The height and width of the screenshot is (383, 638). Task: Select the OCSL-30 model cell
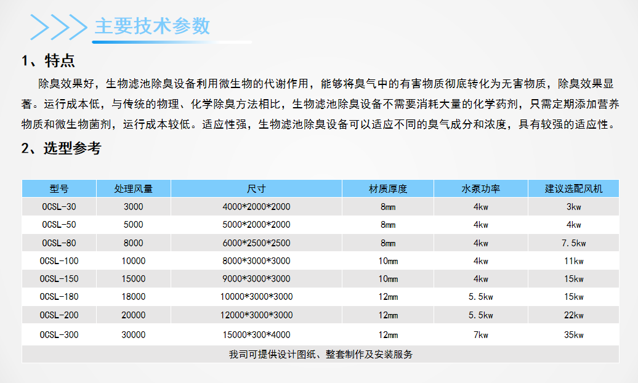click(x=59, y=207)
